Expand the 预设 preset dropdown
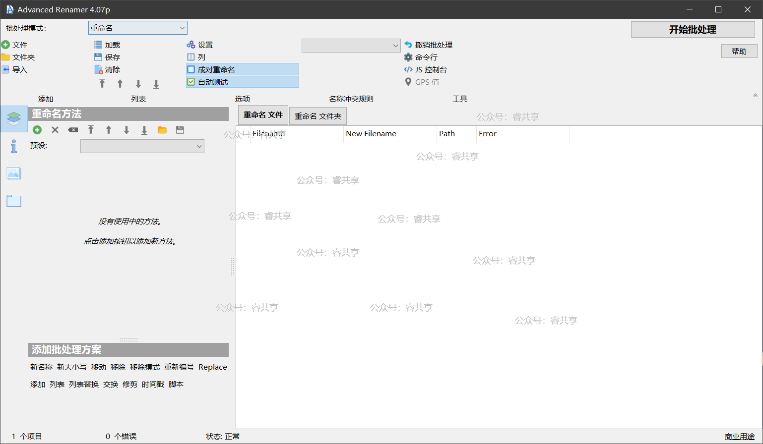The height and width of the screenshot is (444, 763). click(x=142, y=146)
